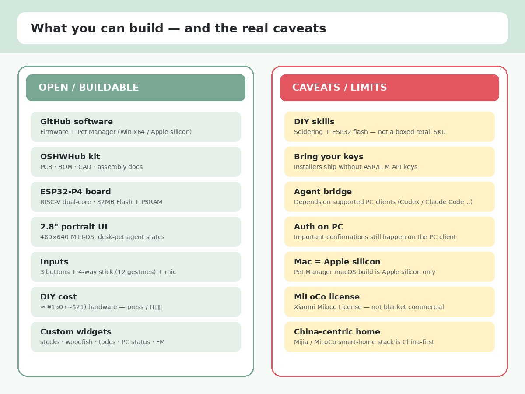Click 'stocks · woodfish · todos' line
Screen dimensions: 525x394
pyautogui.click(x=102, y=342)
